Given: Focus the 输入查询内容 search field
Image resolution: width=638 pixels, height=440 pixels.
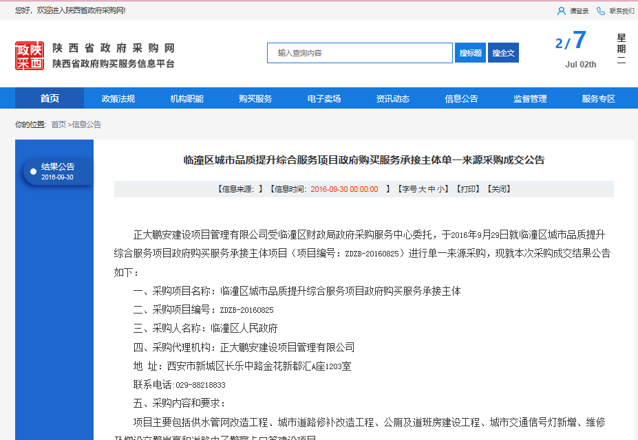Looking at the screenshot, I should point(359,53).
